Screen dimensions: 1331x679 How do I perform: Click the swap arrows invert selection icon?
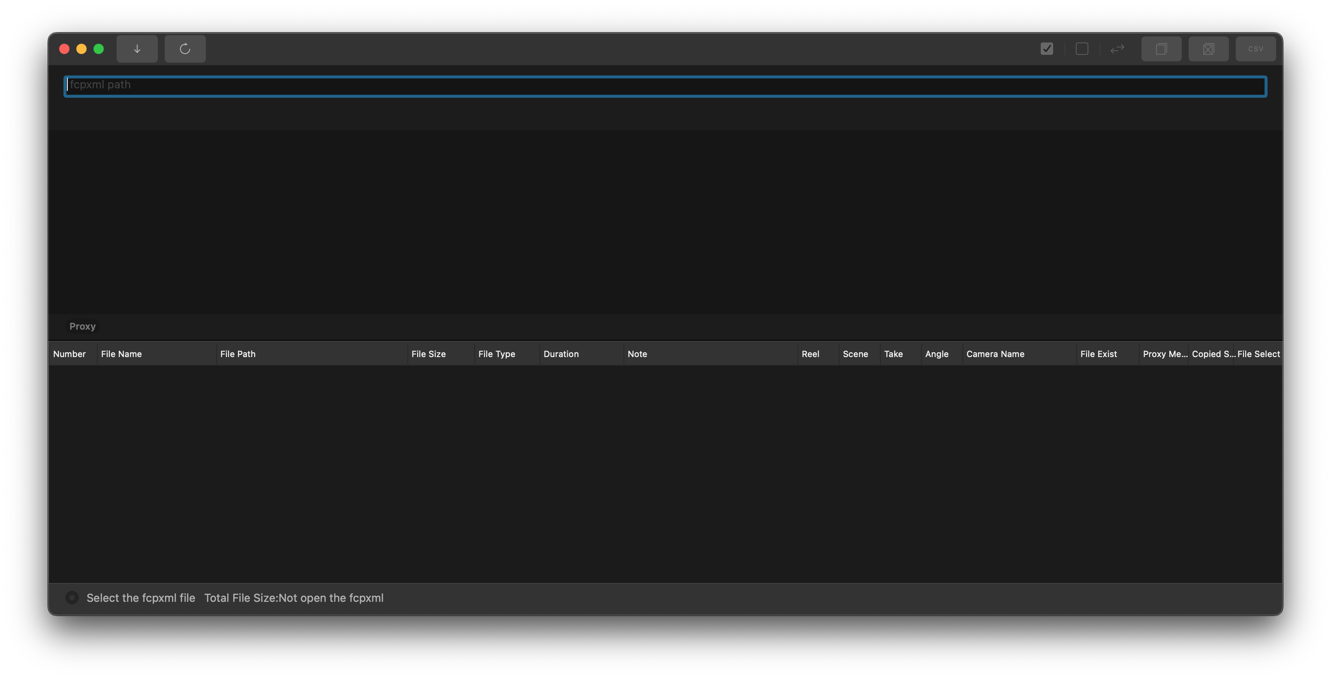point(1117,48)
